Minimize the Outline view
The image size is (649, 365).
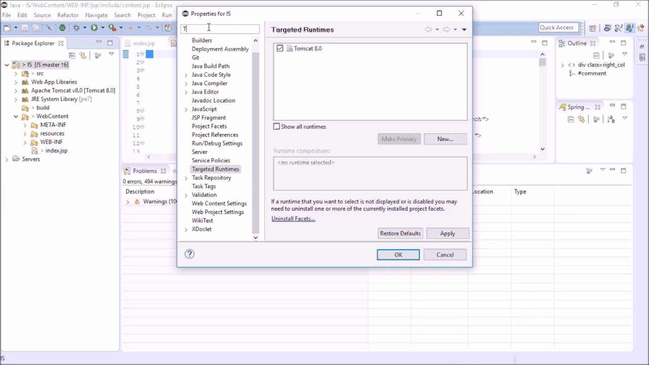(612, 43)
